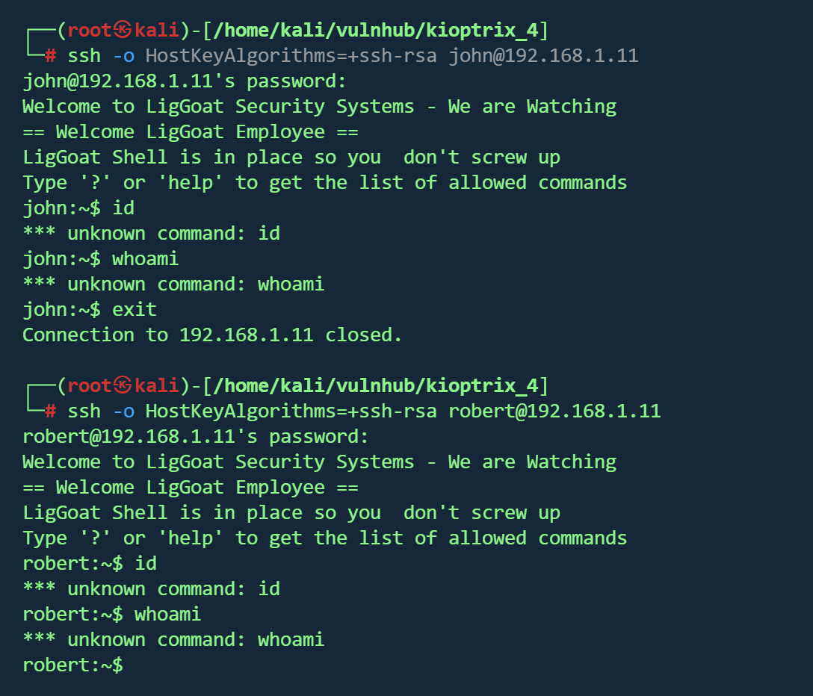This screenshot has width=813, height=696.
Task: Click HostKeyAlgorithms=+ssh-rsa in robert's ssh command
Action: point(291,411)
